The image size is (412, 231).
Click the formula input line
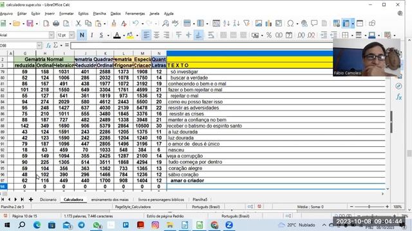pyautogui.click(x=201, y=46)
